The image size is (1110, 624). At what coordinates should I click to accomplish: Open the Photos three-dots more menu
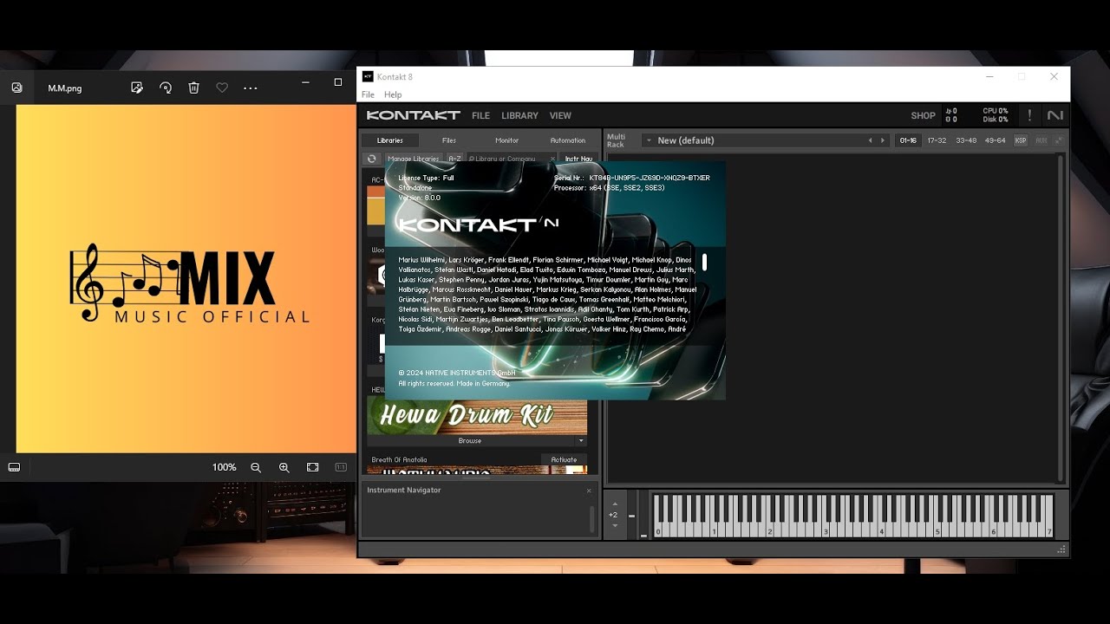click(x=251, y=88)
